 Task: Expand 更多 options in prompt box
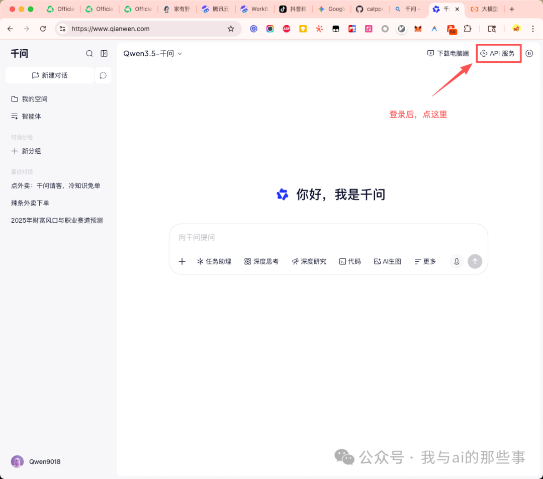pyautogui.click(x=425, y=261)
